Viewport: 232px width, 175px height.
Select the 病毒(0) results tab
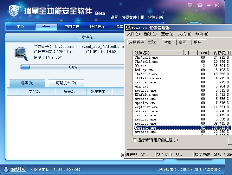(27, 83)
